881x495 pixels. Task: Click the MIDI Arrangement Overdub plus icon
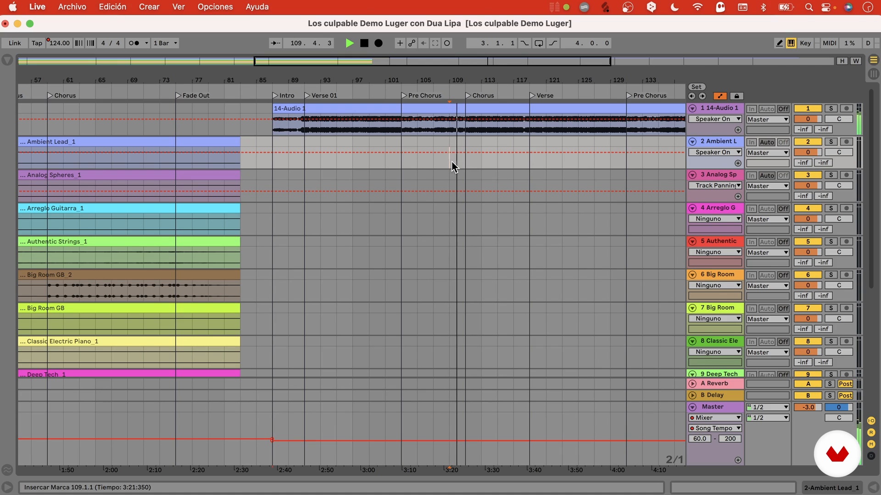[400, 43]
